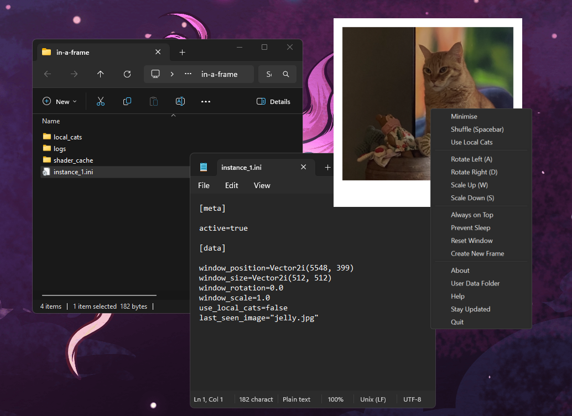The width and height of the screenshot is (572, 416).
Task: Click the Ln 1, Col 1 status entry
Action: (x=209, y=399)
